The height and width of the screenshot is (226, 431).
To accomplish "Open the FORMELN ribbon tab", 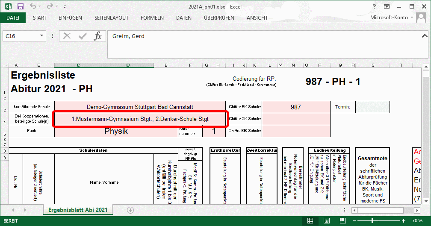I will tap(152, 18).
